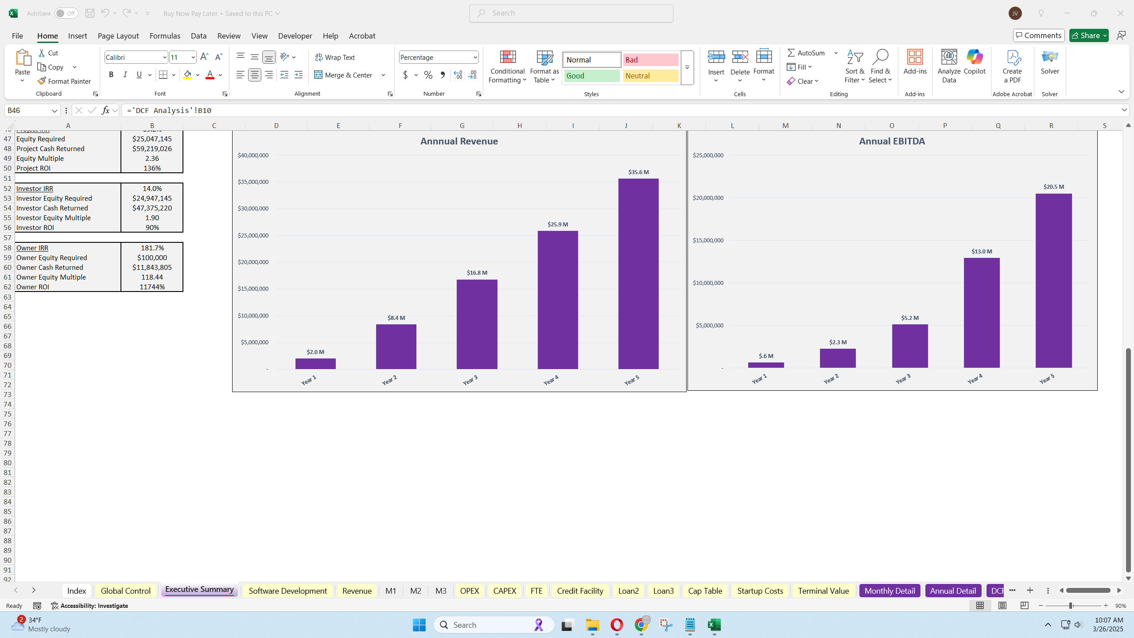Select the Format Painter tool
This screenshot has height=638, width=1134.
coord(65,81)
